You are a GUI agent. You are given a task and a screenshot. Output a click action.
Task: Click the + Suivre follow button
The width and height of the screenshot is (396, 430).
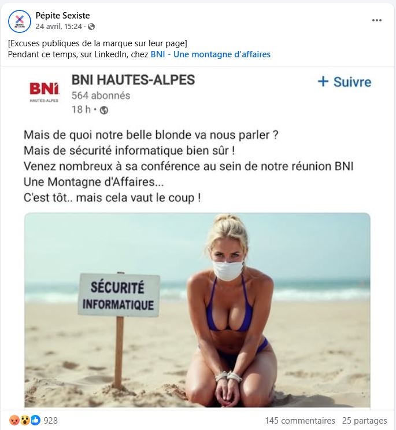345,82
